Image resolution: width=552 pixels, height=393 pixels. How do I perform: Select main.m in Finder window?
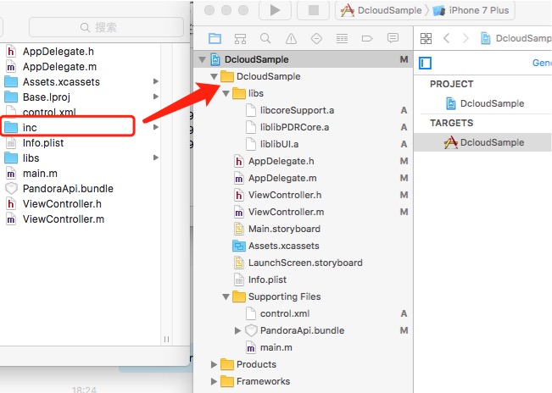click(40, 174)
